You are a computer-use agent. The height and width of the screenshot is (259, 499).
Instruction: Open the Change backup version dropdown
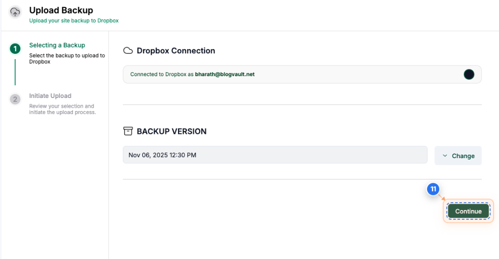(458, 156)
